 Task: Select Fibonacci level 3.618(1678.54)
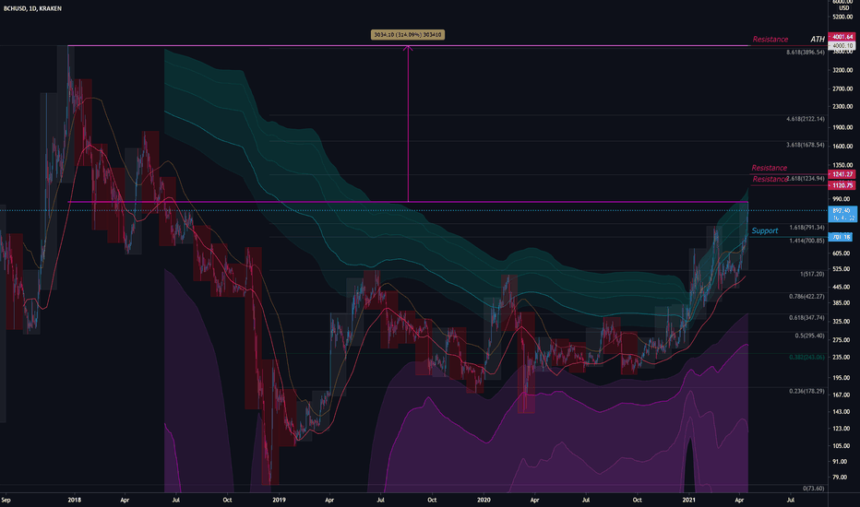point(806,145)
